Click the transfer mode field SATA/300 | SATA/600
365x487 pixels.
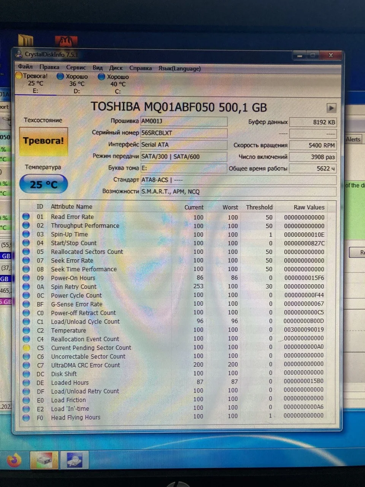pos(184,156)
